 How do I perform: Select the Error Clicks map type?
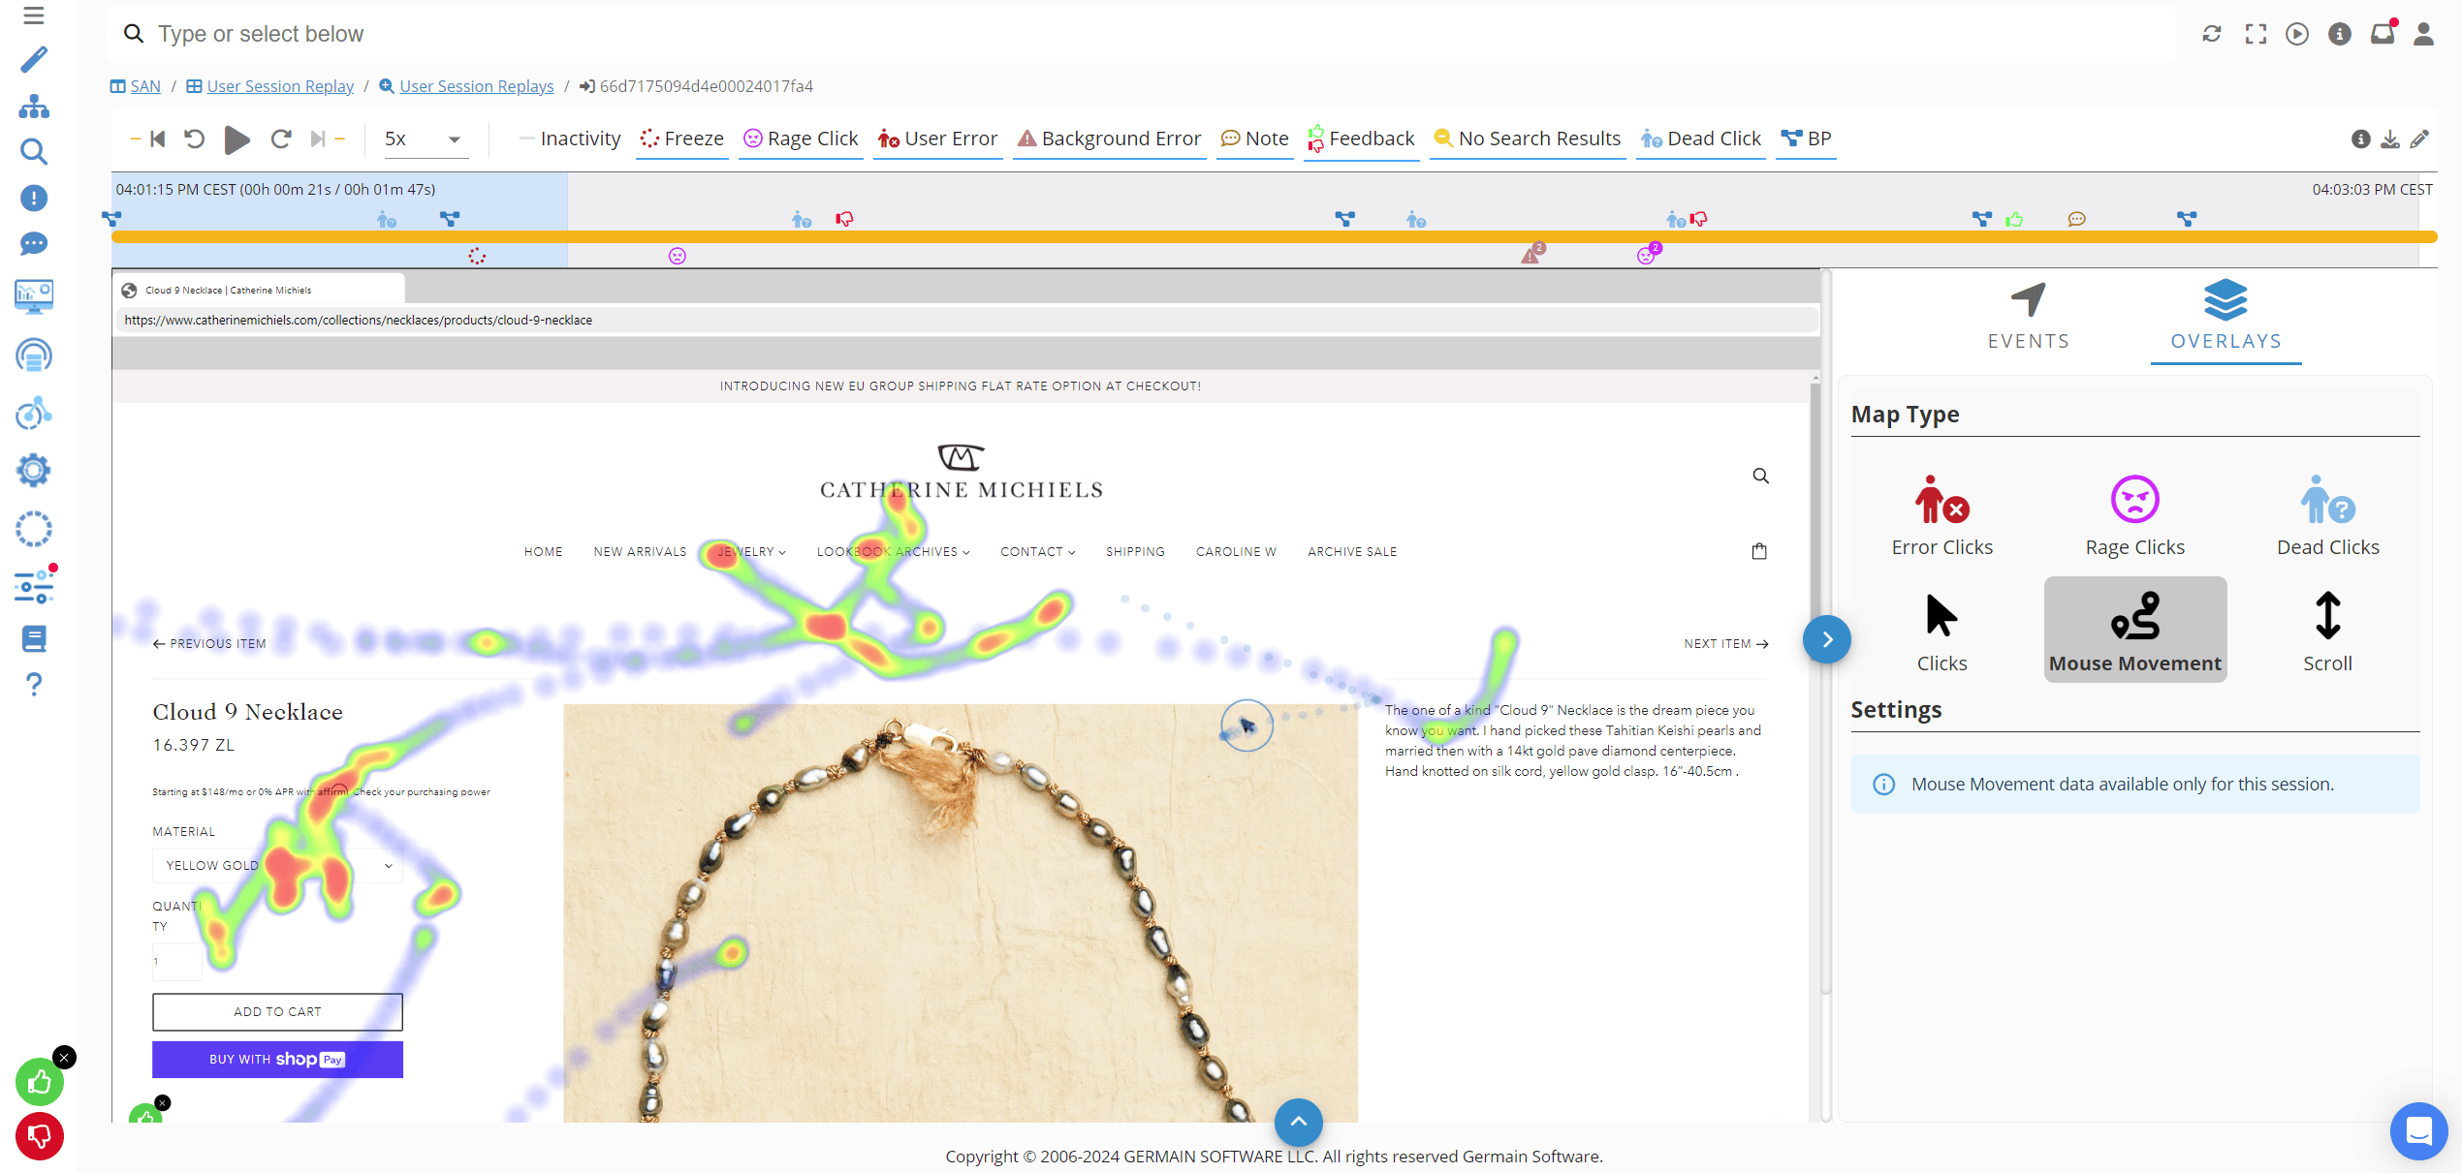(x=1941, y=515)
